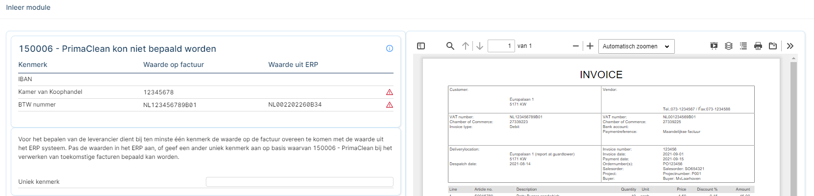Screen dimensions: 814x196
Task: Click the INVOICE title in the PDF
Action: [601, 75]
